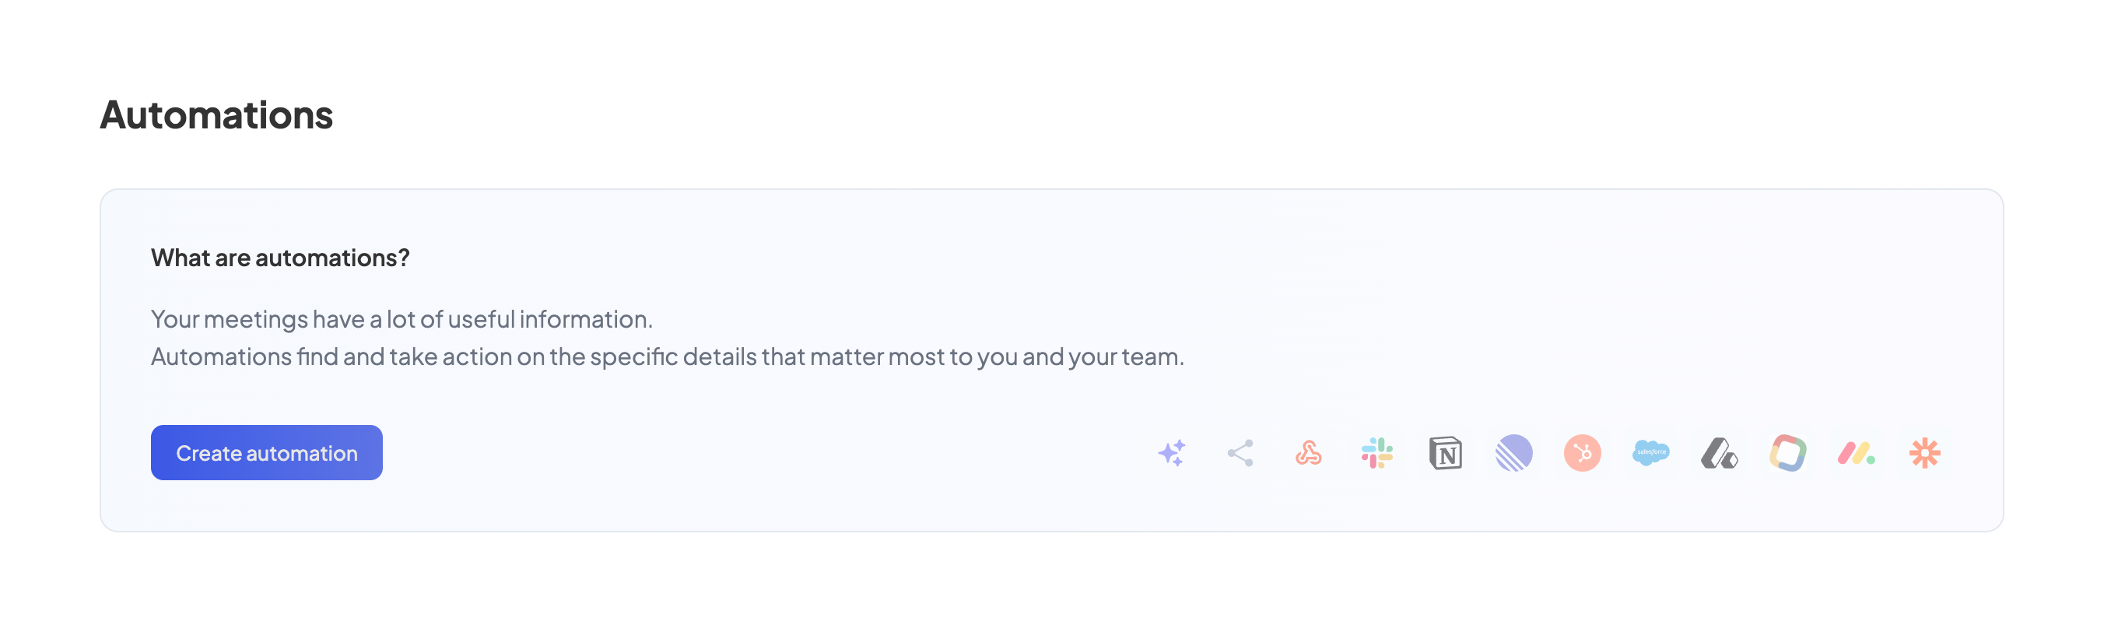Select the orange webhook icon
Viewport: 2104px width, 632px height.
coord(1309,453)
